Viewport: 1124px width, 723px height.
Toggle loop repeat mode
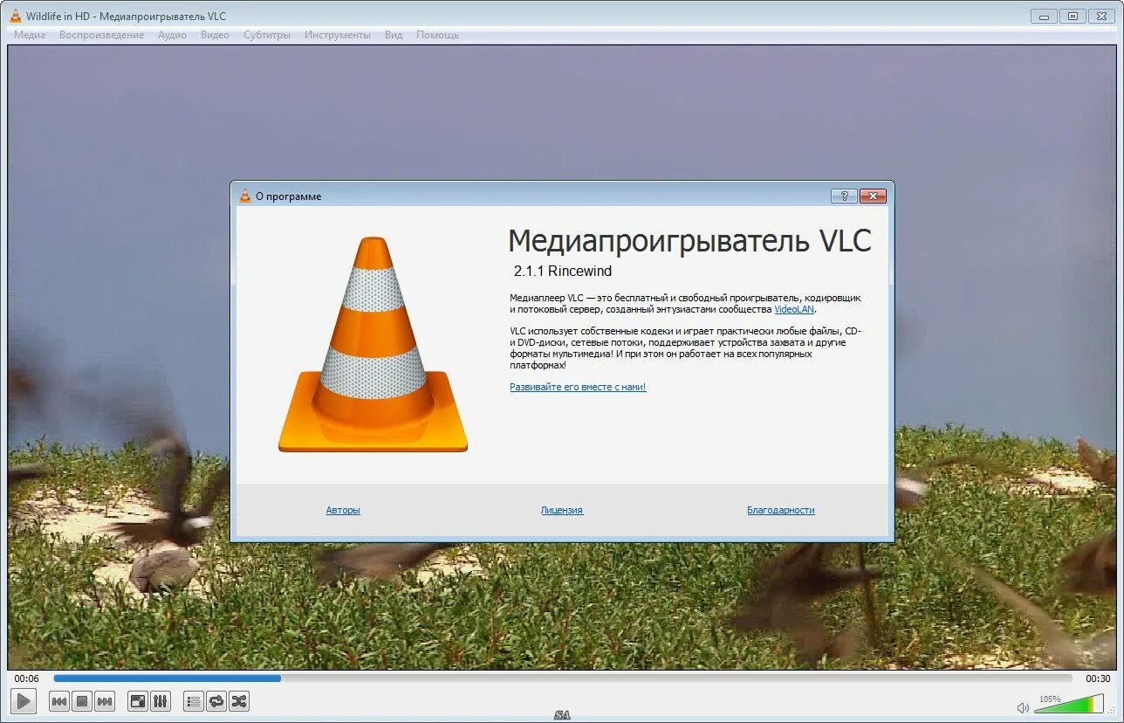pos(216,701)
